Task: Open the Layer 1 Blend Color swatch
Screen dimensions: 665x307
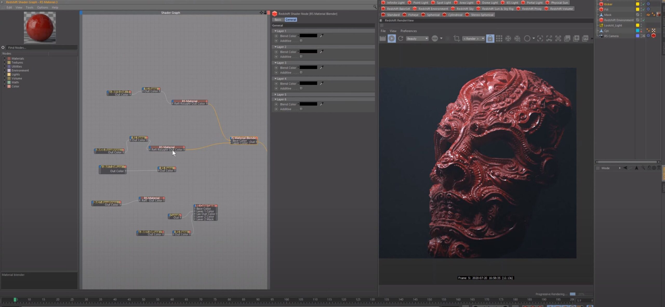Action: 309,36
